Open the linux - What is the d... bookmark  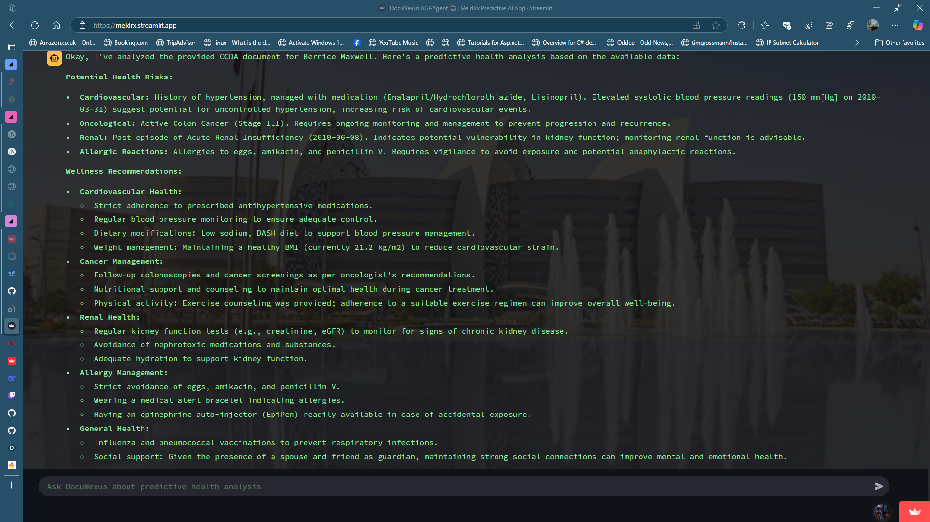click(x=237, y=43)
